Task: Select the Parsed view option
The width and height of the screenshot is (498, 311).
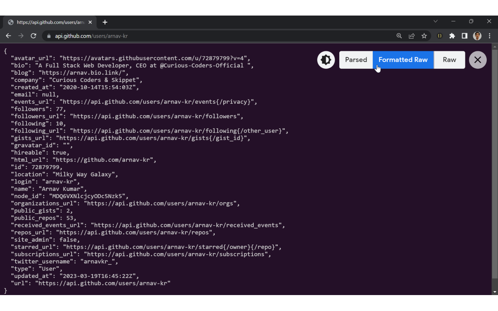Action: pos(356,60)
